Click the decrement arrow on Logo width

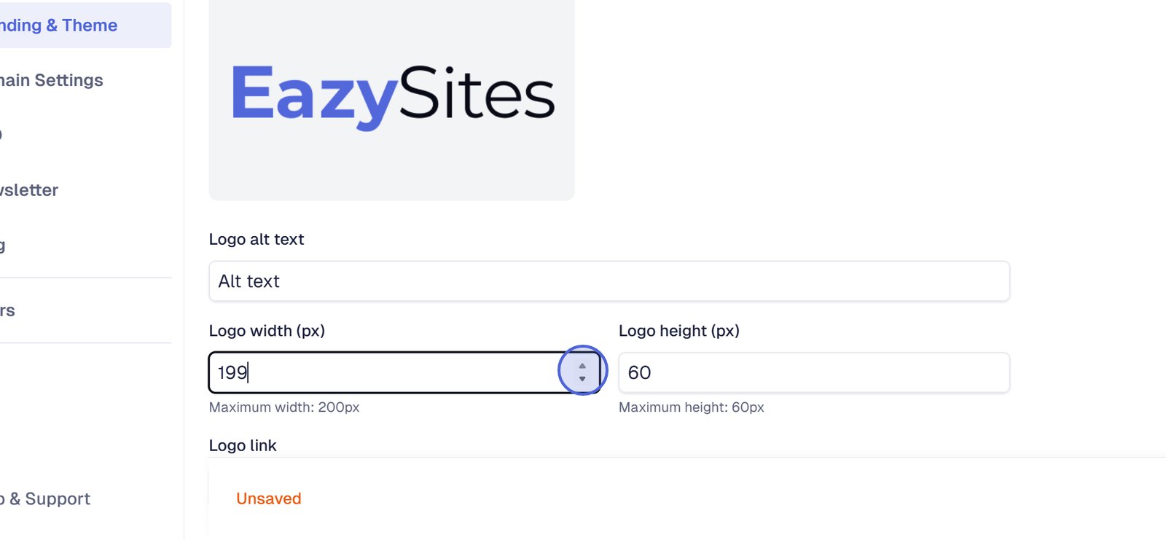(x=582, y=379)
